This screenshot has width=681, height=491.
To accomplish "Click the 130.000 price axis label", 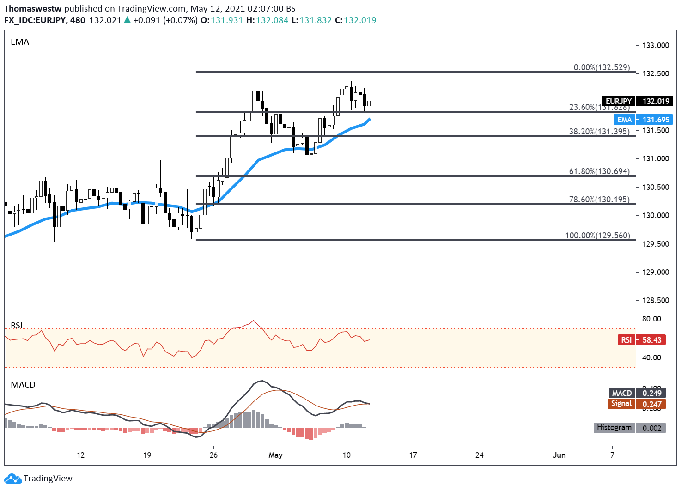I will tap(656, 215).
